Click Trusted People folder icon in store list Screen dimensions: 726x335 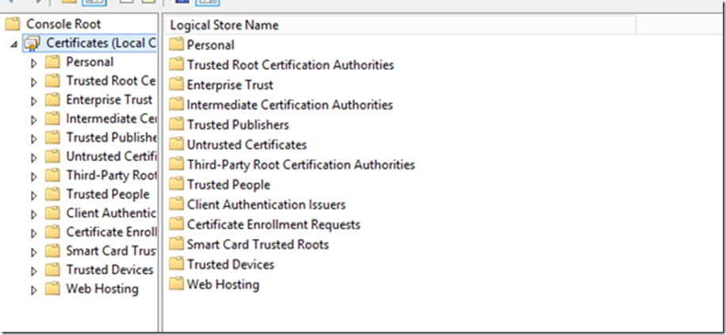176,184
